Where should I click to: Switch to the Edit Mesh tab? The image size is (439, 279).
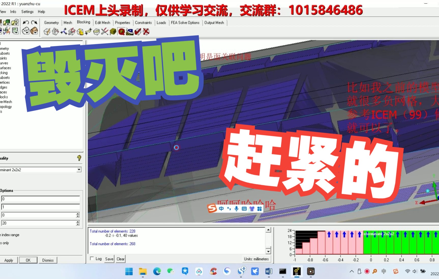click(103, 23)
